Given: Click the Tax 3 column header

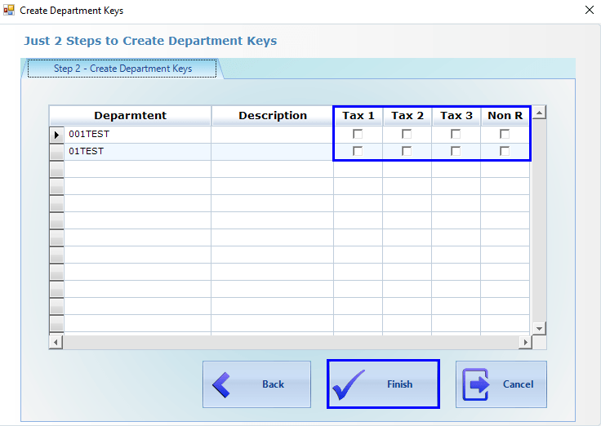Looking at the screenshot, I should [x=456, y=116].
